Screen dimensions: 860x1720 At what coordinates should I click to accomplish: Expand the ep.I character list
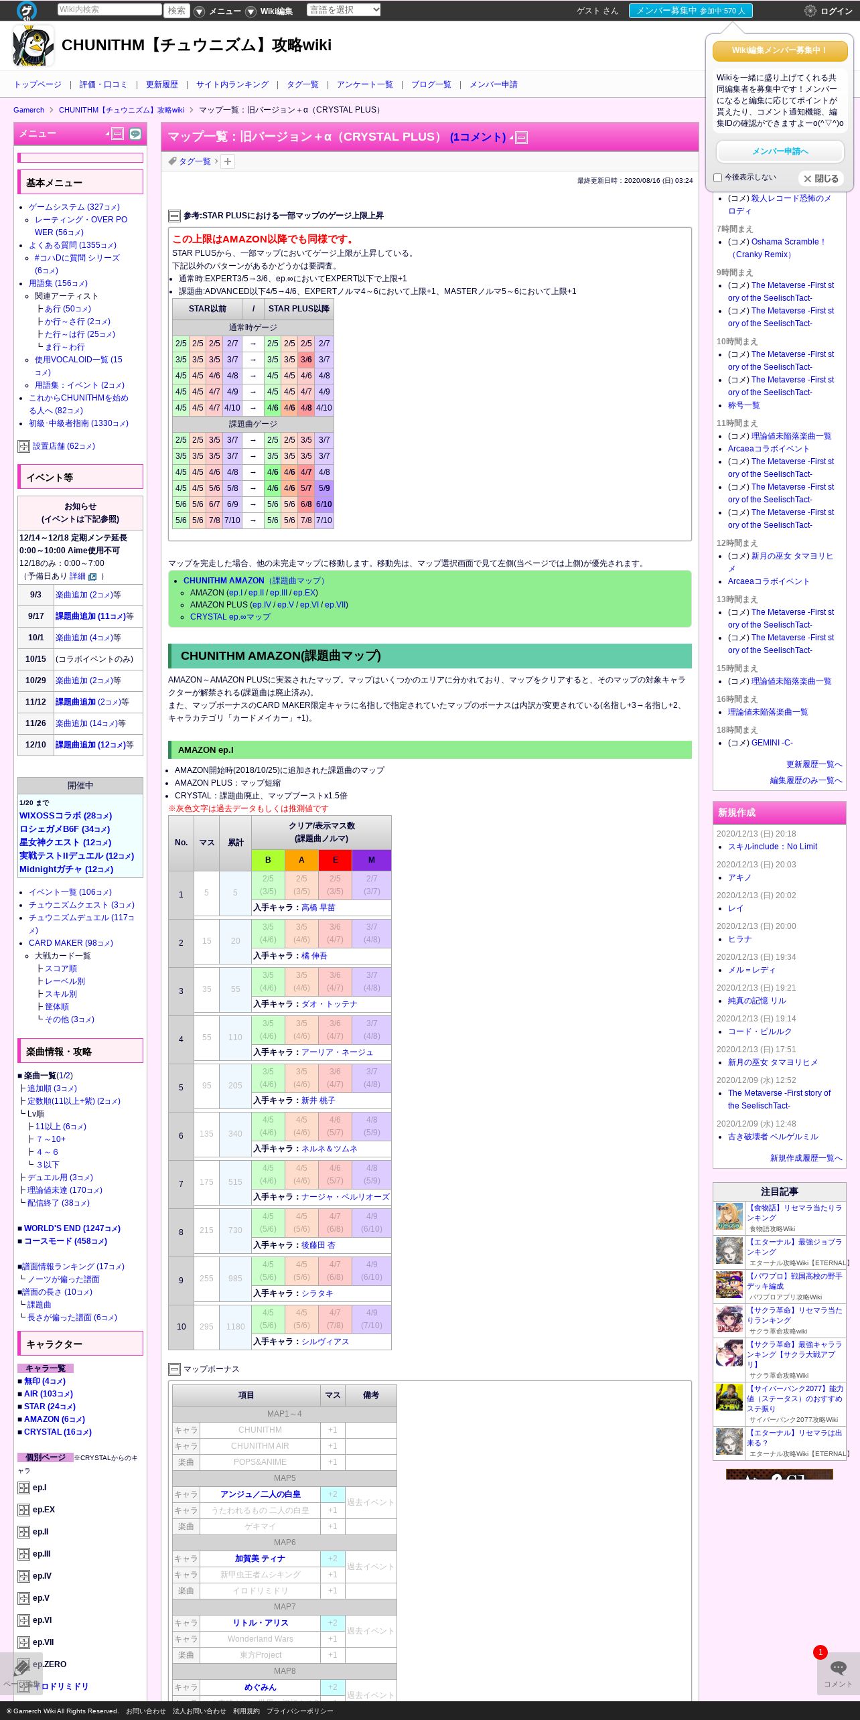point(23,1488)
